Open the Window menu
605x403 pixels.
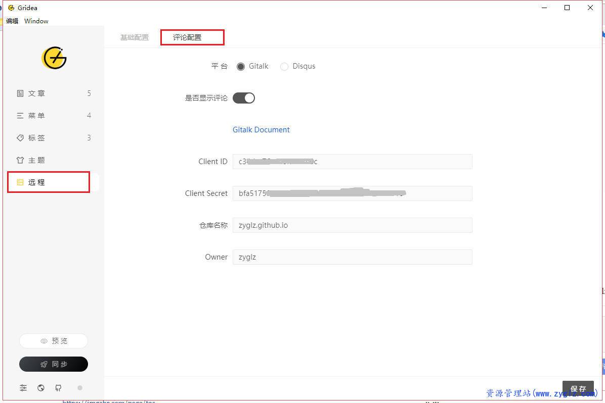pos(36,21)
